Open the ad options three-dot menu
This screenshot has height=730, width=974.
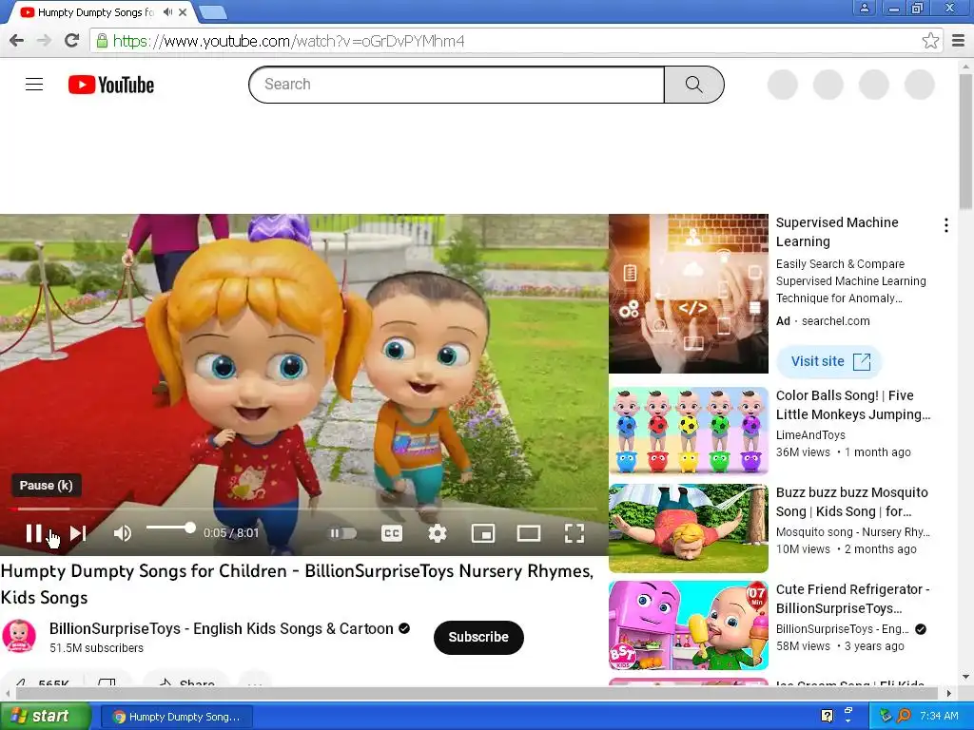coord(945,225)
